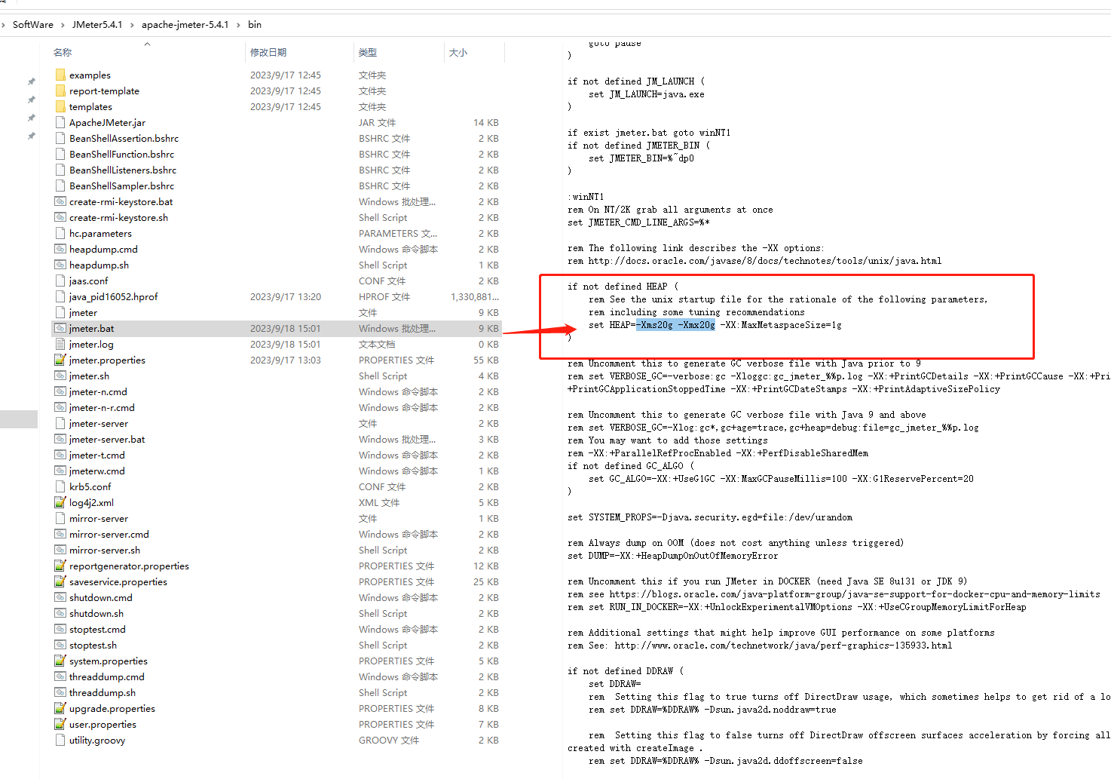
Task: Click the jmeter.properties file icon
Action: click(x=60, y=360)
